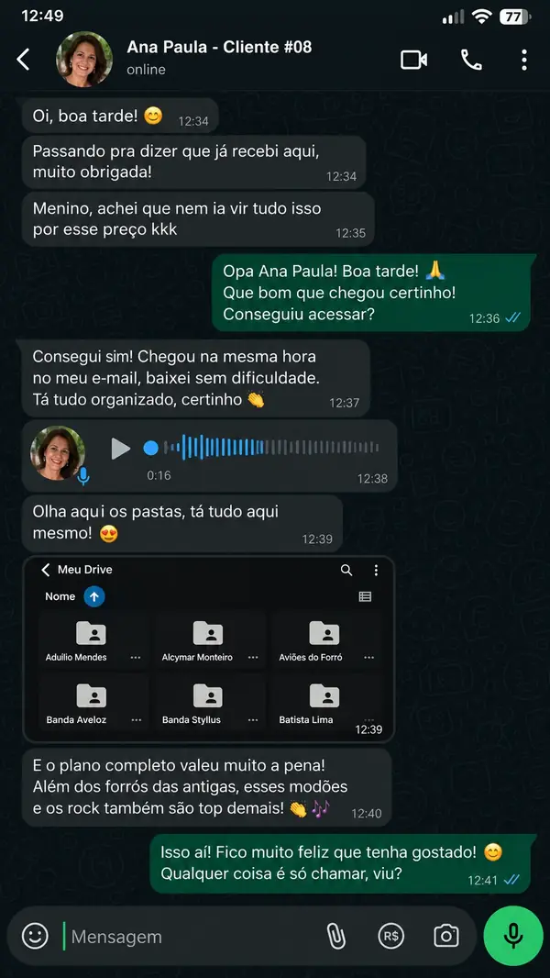Attach a file with the paperclip icon
550x978 pixels.
point(336,936)
